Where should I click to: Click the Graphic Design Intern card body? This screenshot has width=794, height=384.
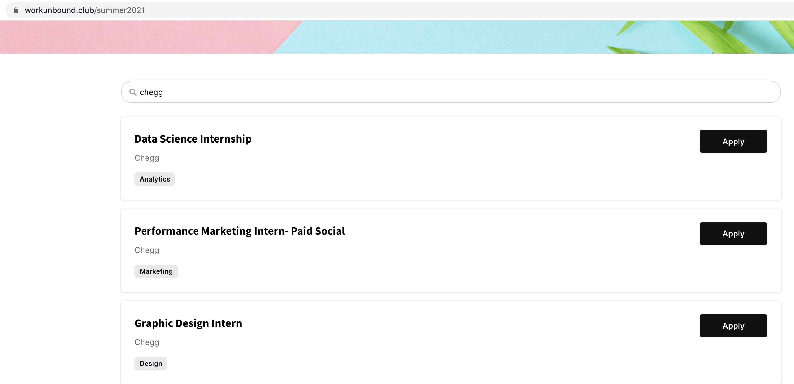point(451,342)
